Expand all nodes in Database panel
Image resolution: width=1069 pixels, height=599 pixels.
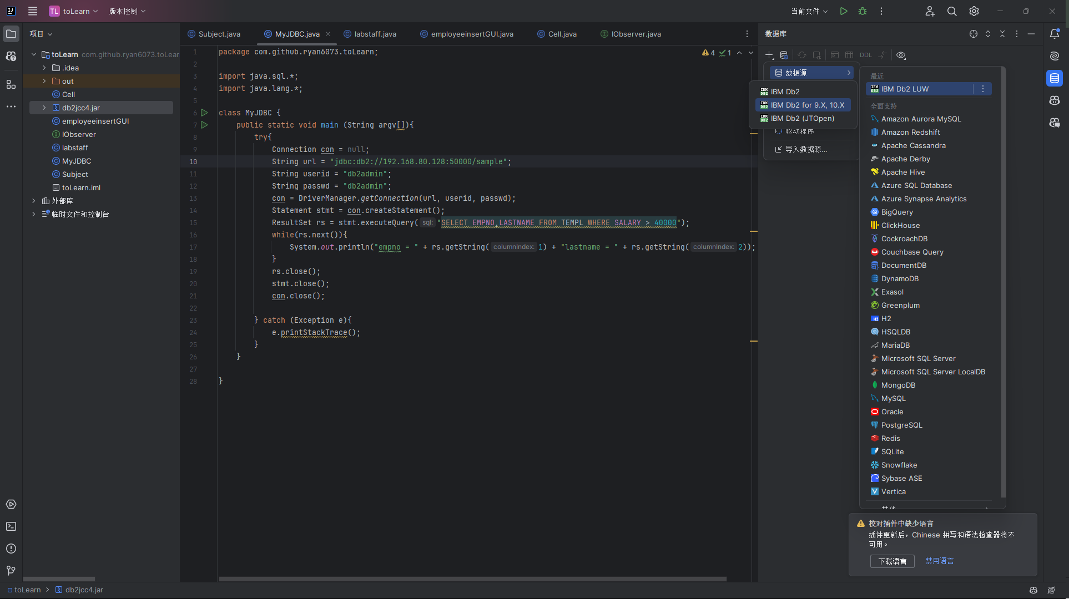tap(988, 34)
